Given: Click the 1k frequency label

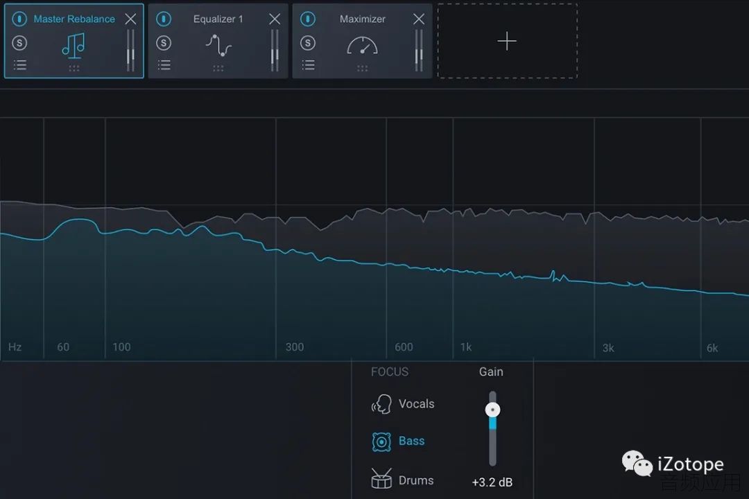Looking at the screenshot, I should point(466,347).
